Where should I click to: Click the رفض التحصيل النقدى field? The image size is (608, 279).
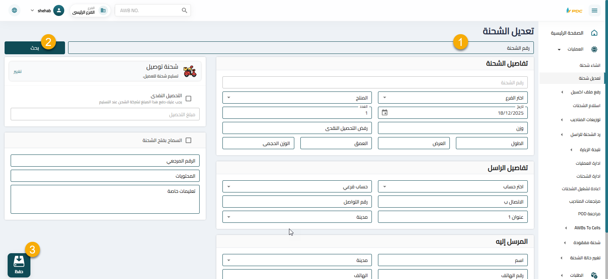pos(297,128)
